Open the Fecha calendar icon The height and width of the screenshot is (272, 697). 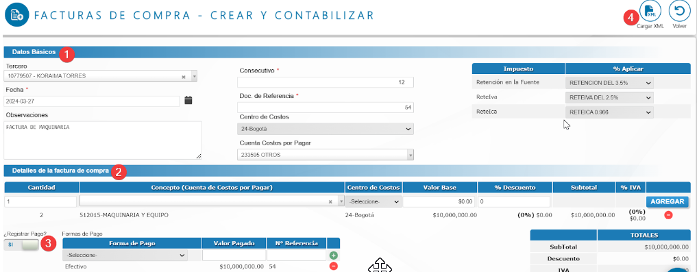188,101
